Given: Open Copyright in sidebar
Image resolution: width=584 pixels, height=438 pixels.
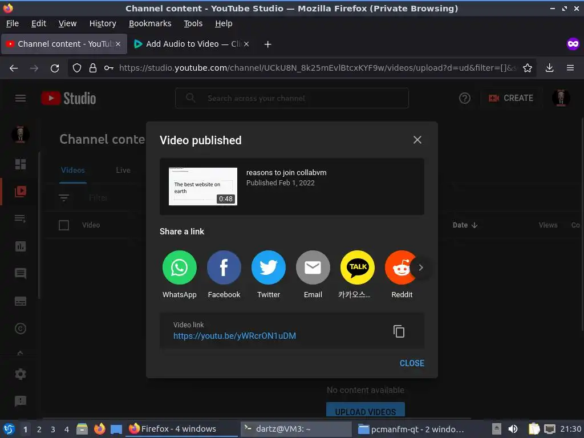Looking at the screenshot, I should tap(20, 328).
